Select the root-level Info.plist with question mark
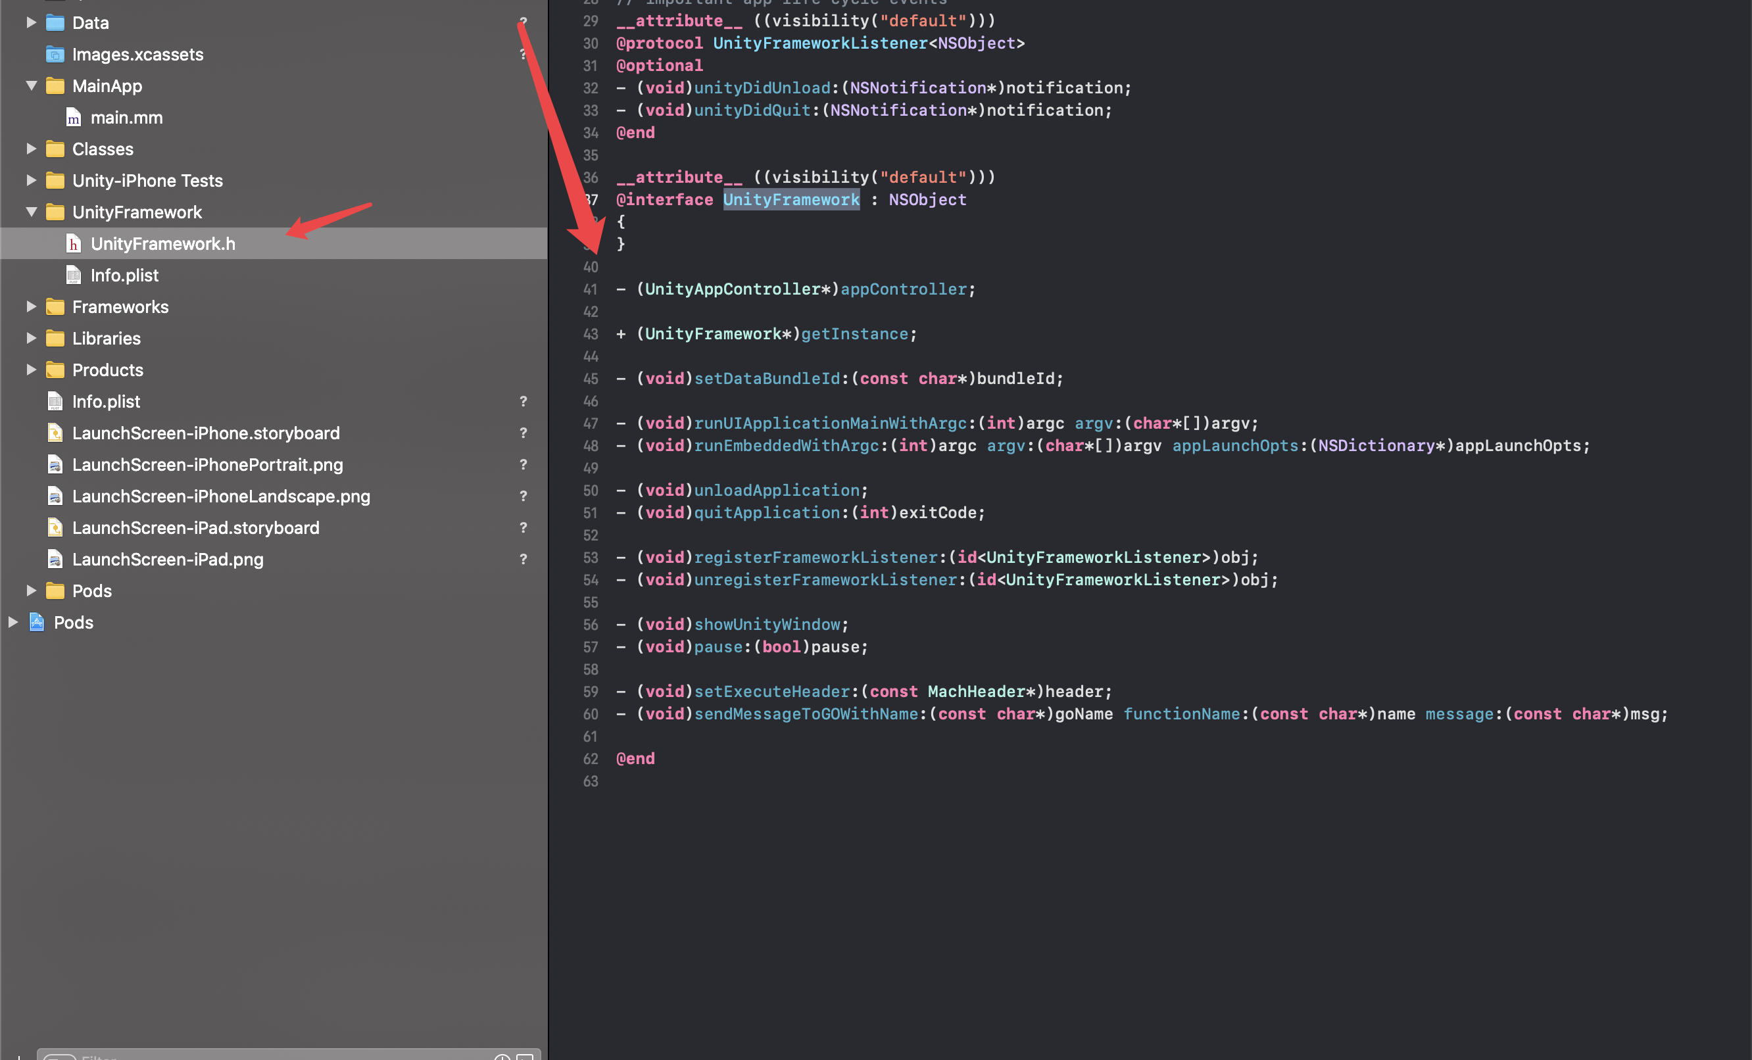The height and width of the screenshot is (1060, 1752). point(106,402)
